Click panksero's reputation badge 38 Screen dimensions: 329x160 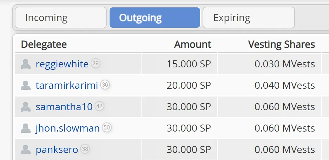[85, 149]
